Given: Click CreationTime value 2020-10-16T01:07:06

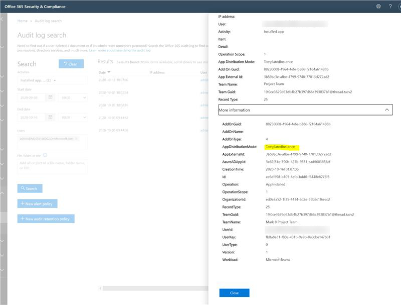Looking at the screenshot, I should click(282, 169).
